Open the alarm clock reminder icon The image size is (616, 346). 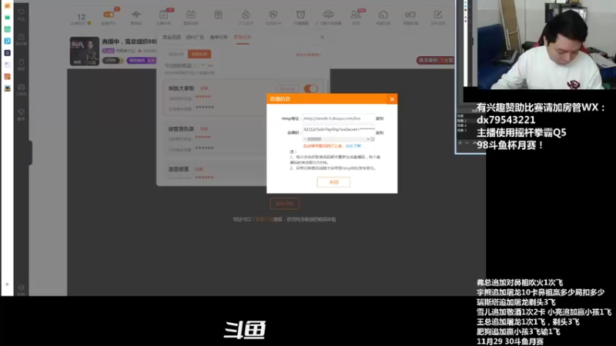(300, 15)
